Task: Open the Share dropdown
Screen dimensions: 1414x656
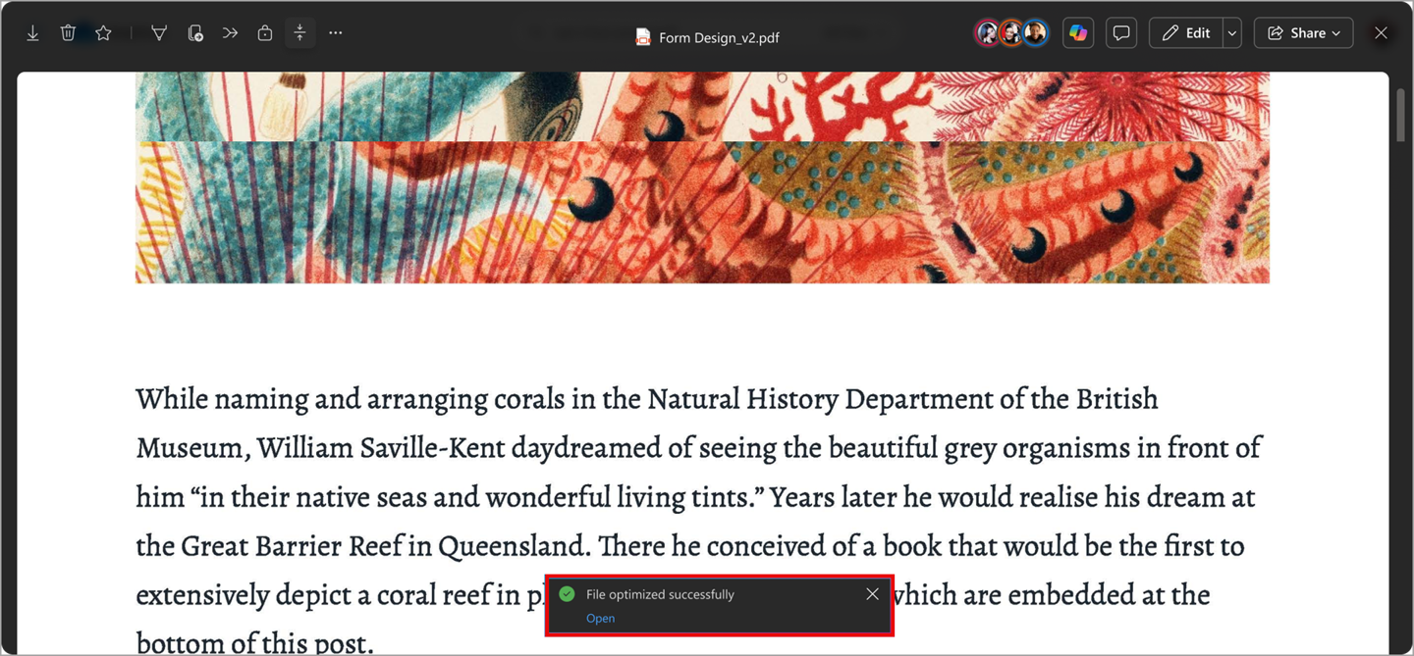Action: pos(1303,33)
